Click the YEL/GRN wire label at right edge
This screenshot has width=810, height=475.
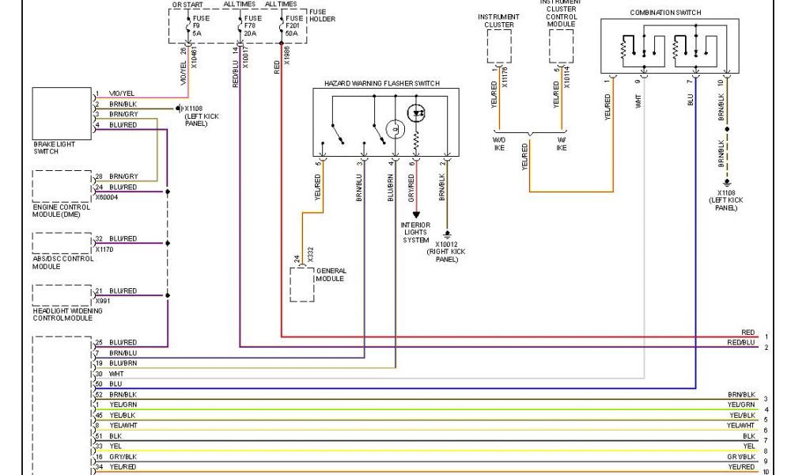point(742,405)
